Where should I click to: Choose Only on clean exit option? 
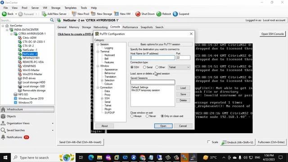(x=162, y=116)
